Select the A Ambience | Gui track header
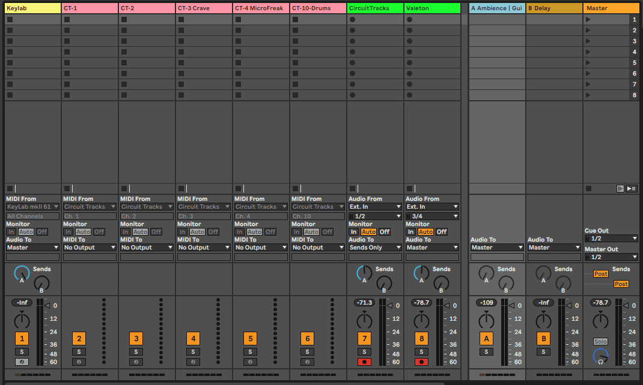The image size is (643, 385). (496, 8)
